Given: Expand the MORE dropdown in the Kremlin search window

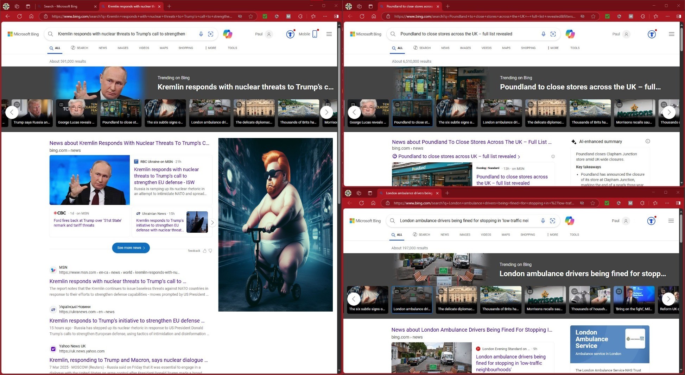Looking at the screenshot, I should 211,48.
